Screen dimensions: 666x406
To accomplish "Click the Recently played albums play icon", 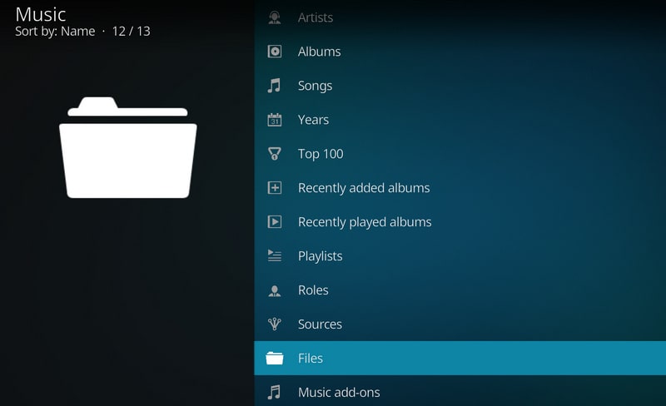I will [275, 221].
